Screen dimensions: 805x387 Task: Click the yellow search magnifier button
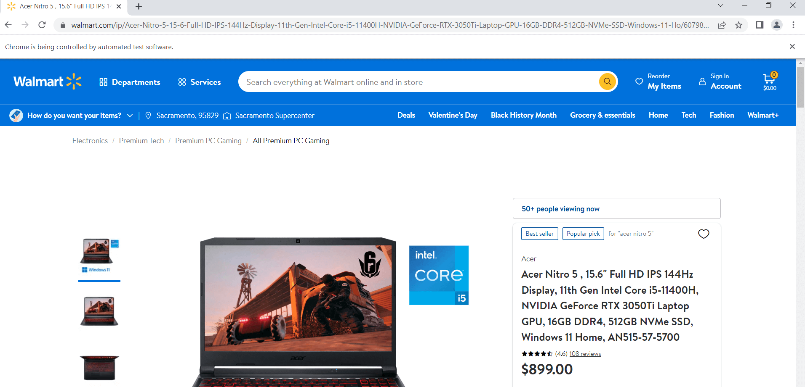[x=607, y=82]
